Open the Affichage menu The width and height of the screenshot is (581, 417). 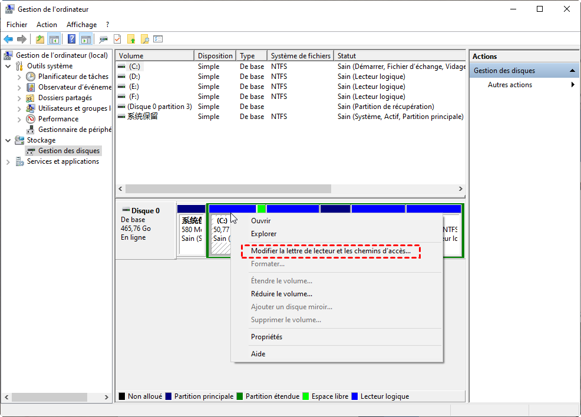(x=81, y=25)
